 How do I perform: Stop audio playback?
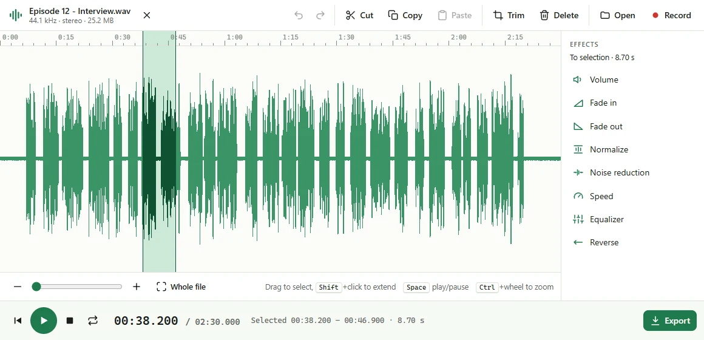pyautogui.click(x=70, y=321)
